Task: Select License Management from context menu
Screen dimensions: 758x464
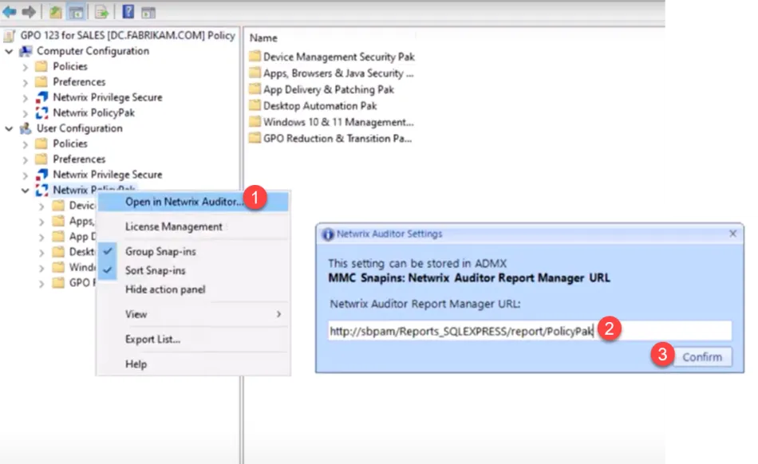Action: [x=173, y=227]
